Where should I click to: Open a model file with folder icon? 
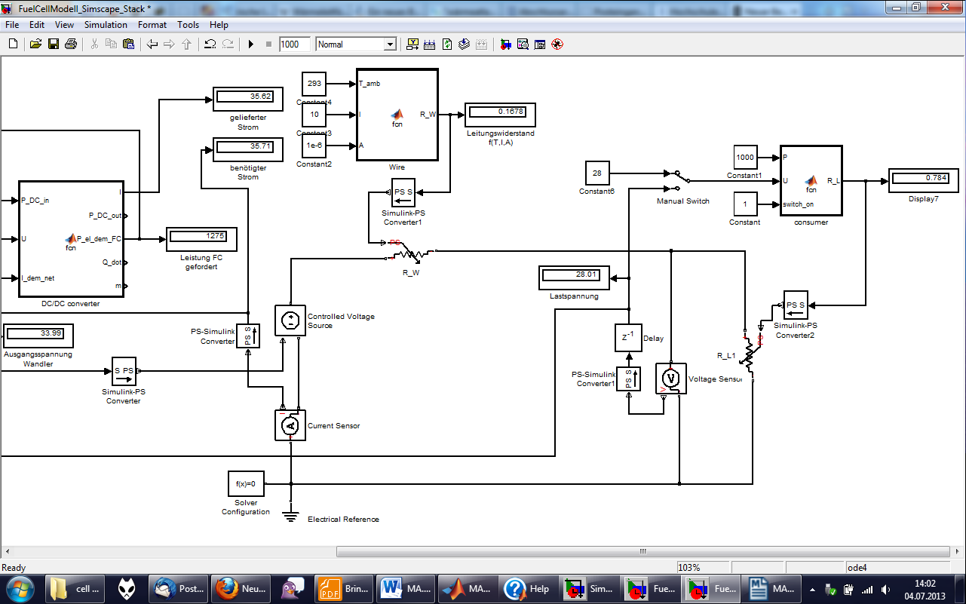point(35,44)
